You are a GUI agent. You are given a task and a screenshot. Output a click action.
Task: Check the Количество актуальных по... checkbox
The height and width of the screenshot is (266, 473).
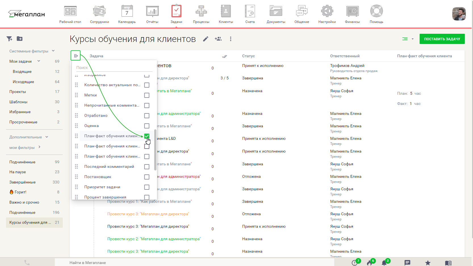pyautogui.click(x=147, y=85)
